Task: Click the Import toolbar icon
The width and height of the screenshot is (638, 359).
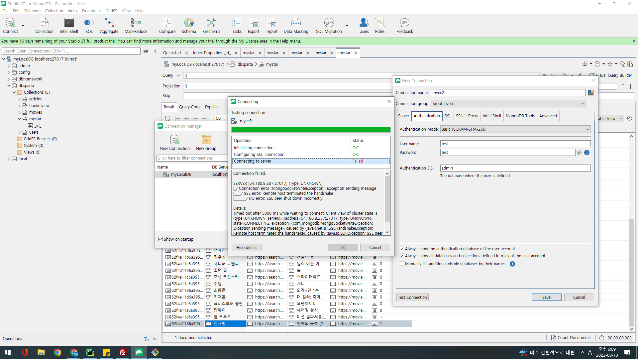Action: pyautogui.click(x=271, y=26)
